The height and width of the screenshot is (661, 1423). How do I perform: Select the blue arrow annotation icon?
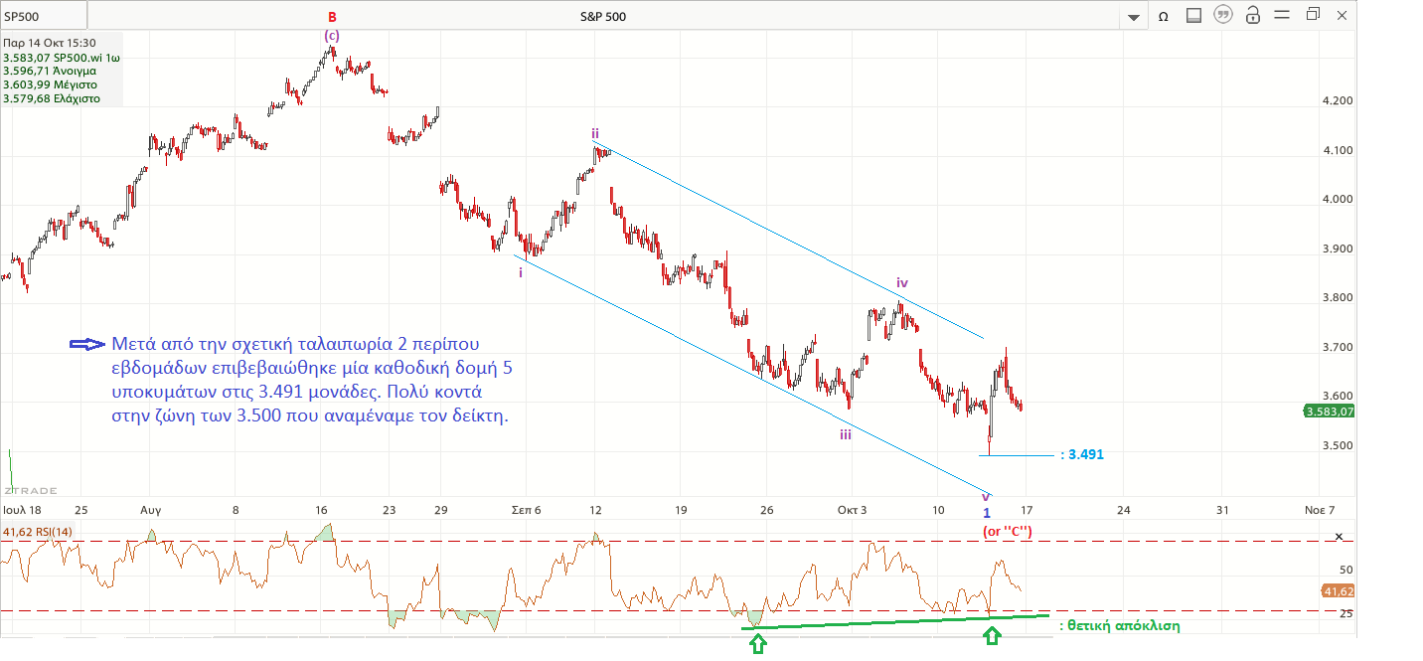click(86, 344)
